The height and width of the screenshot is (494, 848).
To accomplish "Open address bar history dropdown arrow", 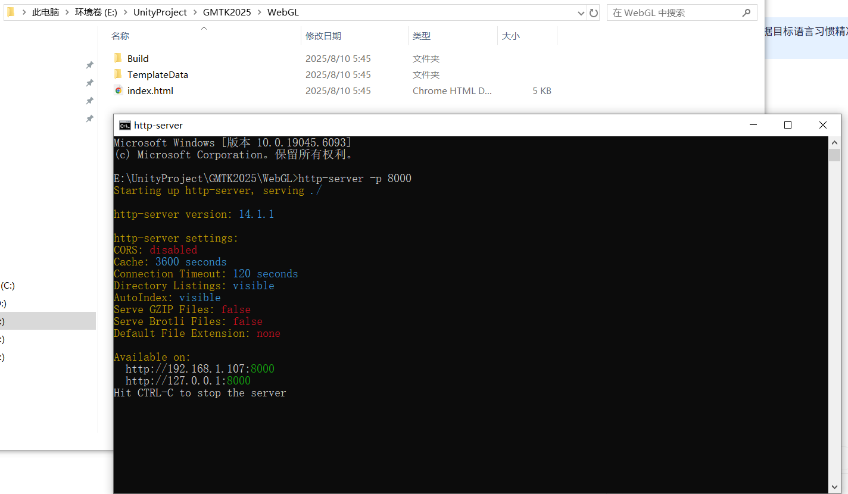I will (x=581, y=12).
